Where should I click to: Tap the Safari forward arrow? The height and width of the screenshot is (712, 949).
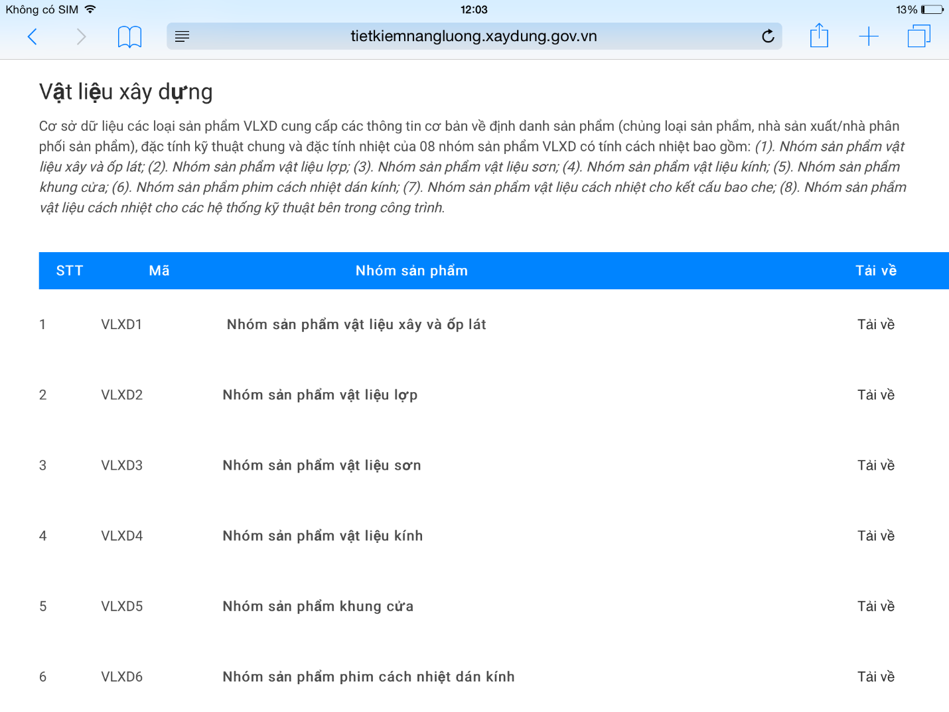tap(81, 36)
